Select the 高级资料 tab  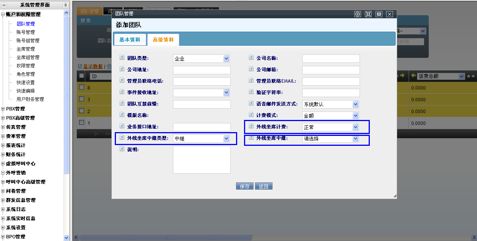[163, 40]
